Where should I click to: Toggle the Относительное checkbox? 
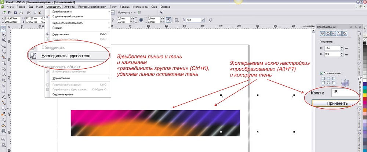point(322,73)
